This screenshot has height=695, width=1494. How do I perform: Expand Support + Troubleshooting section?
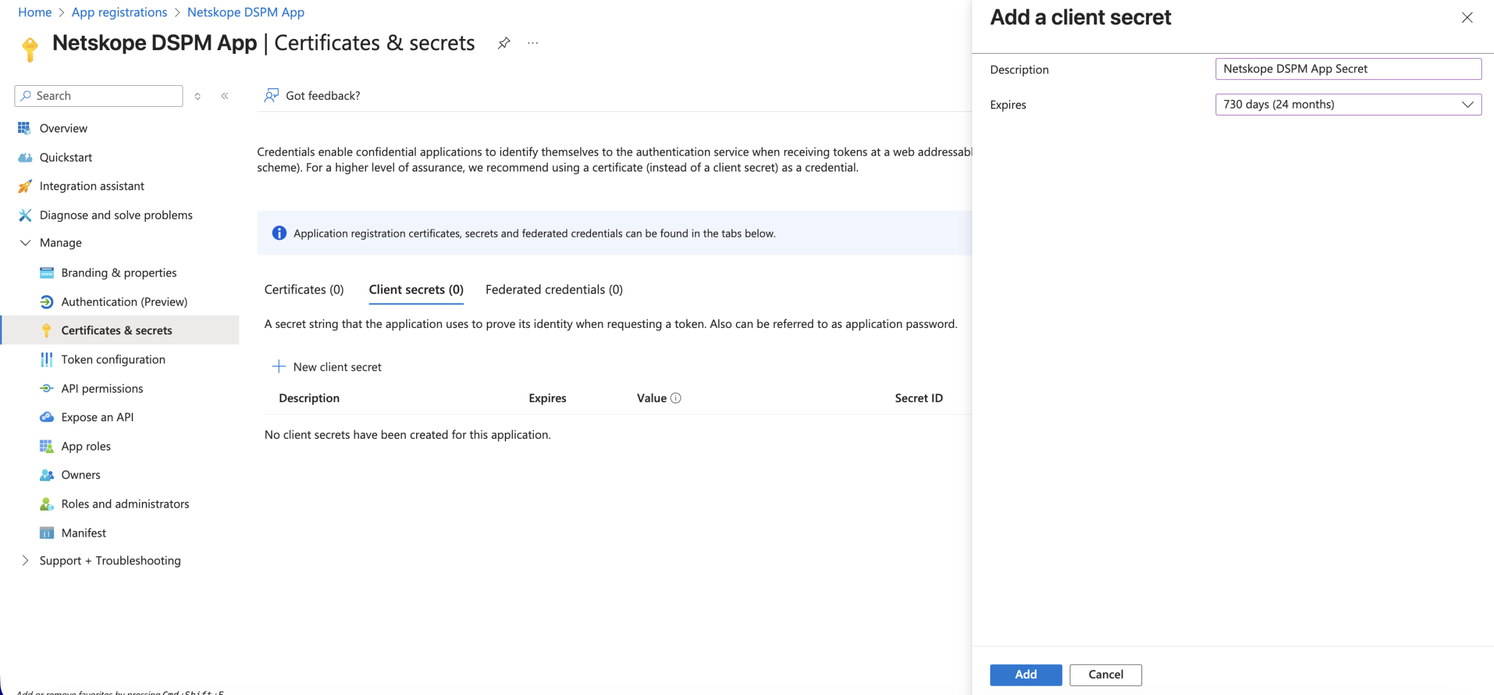pos(25,560)
